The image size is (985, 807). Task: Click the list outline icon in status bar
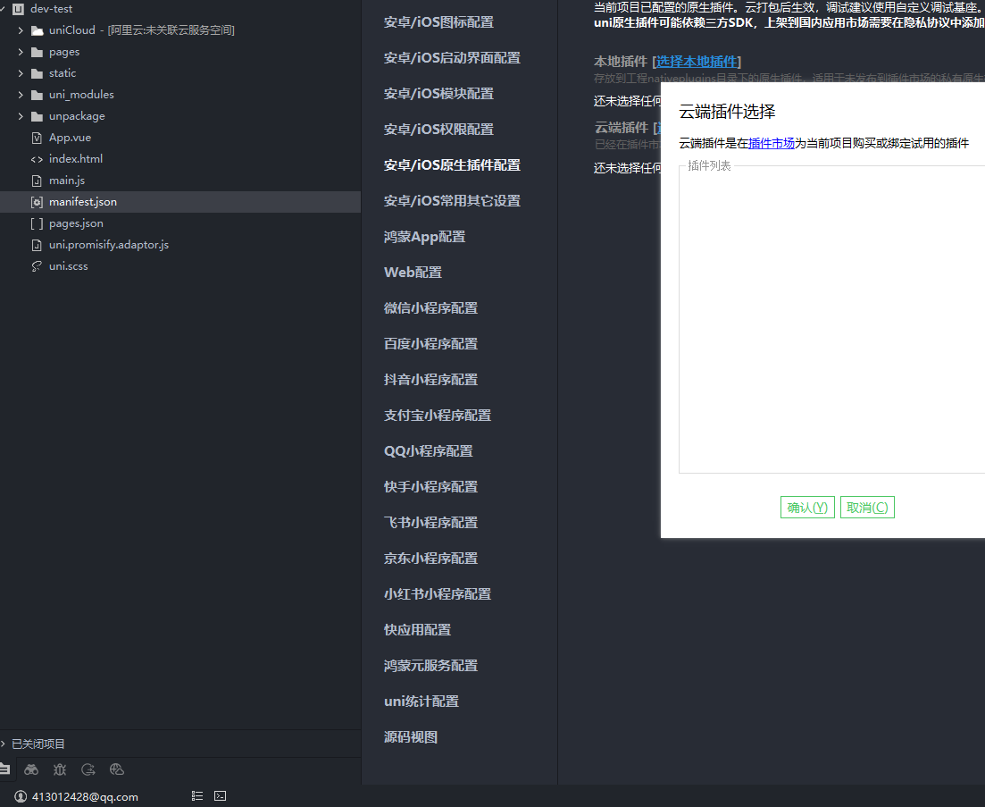coord(197,796)
